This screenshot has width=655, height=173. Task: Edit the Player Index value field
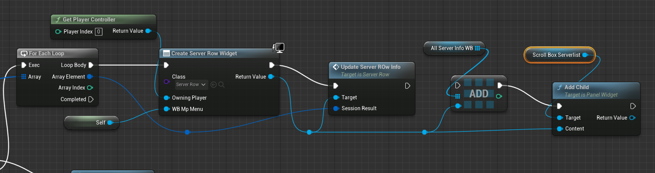tap(99, 32)
